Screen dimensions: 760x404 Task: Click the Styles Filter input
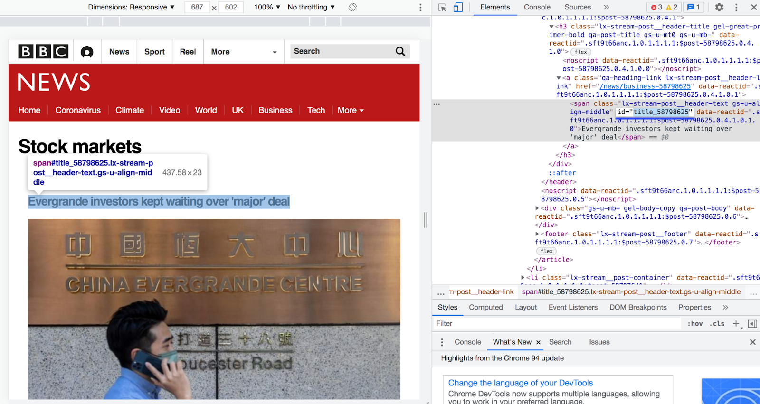(558, 323)
